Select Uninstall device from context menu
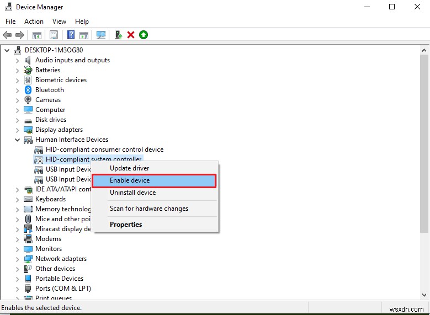Image resolution: width=430 pixels, height=315 pixels. tap(155, 193)
